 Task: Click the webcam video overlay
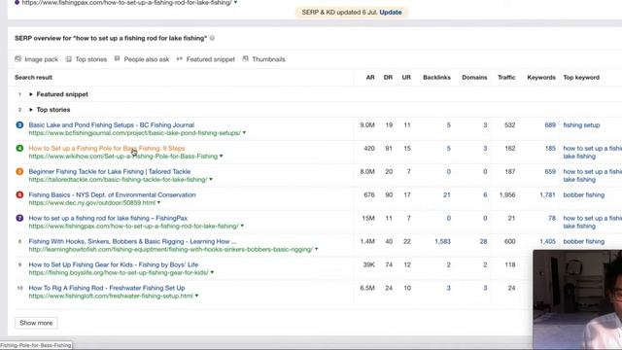[x=577, y=299]
